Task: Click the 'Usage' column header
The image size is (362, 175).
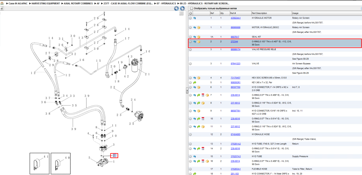Action: point(295,13)
